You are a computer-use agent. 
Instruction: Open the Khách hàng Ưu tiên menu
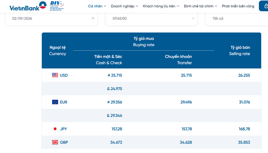(161, 6)
